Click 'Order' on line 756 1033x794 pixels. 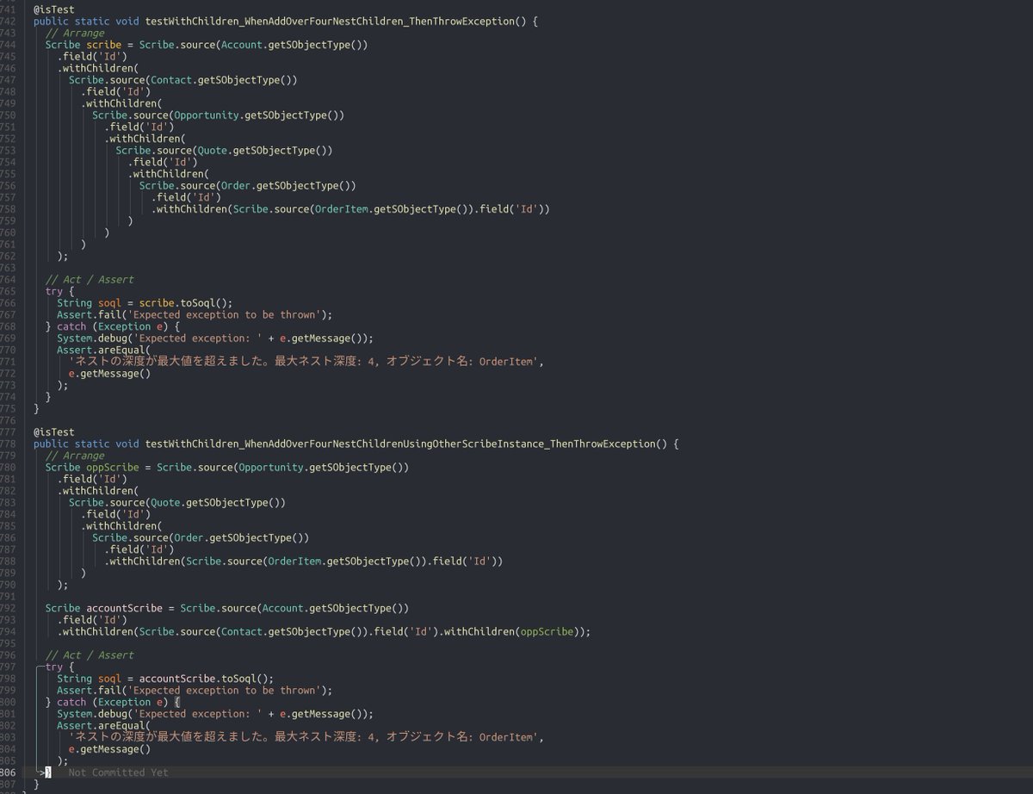236,185
